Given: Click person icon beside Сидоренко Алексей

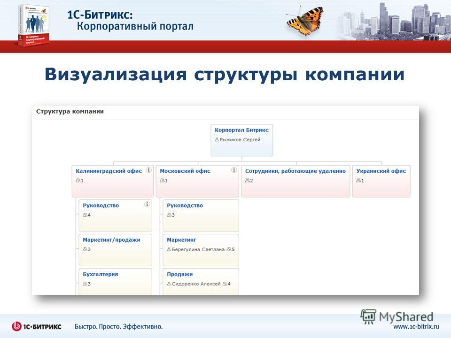Looking at the screenshot, I should point(169,284).
